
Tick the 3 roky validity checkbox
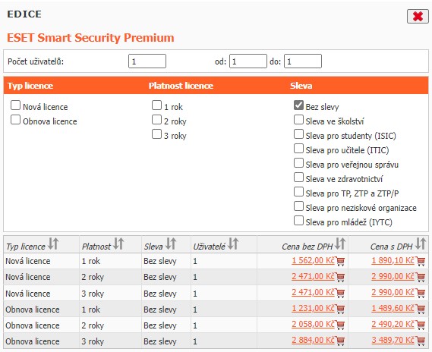point(156,134)
